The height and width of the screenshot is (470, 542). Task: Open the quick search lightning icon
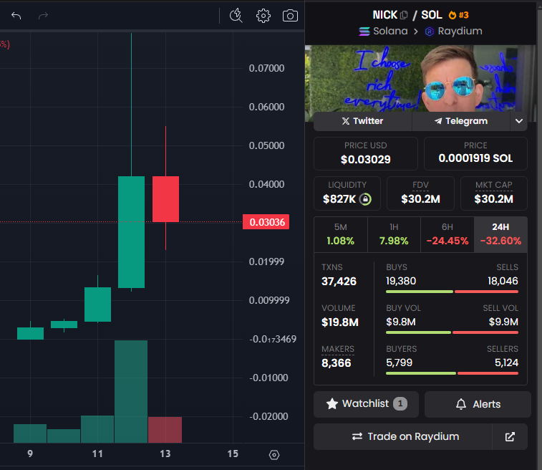click(236, 16)
